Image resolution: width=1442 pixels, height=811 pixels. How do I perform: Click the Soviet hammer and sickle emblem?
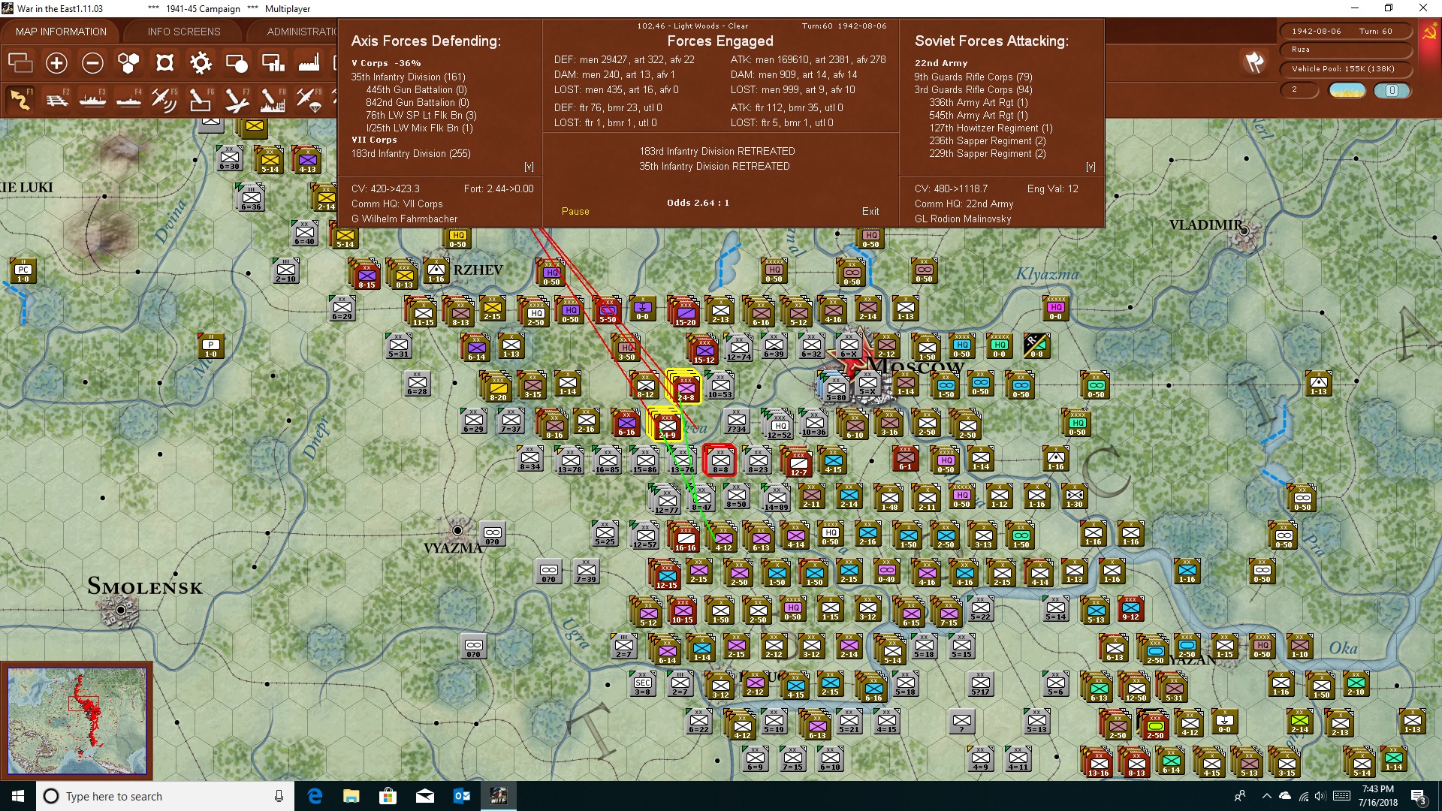(x=1429, y=32)
